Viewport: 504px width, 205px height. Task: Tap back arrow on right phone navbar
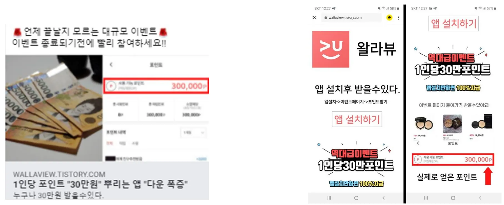pyautogui.click(x=480, y=198)
